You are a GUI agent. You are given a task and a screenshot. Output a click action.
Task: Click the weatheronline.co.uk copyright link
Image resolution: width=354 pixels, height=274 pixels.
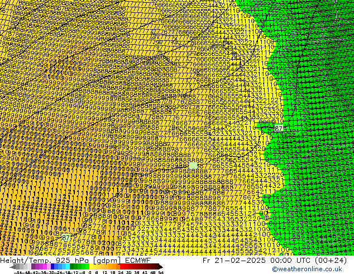coord(307,269)
